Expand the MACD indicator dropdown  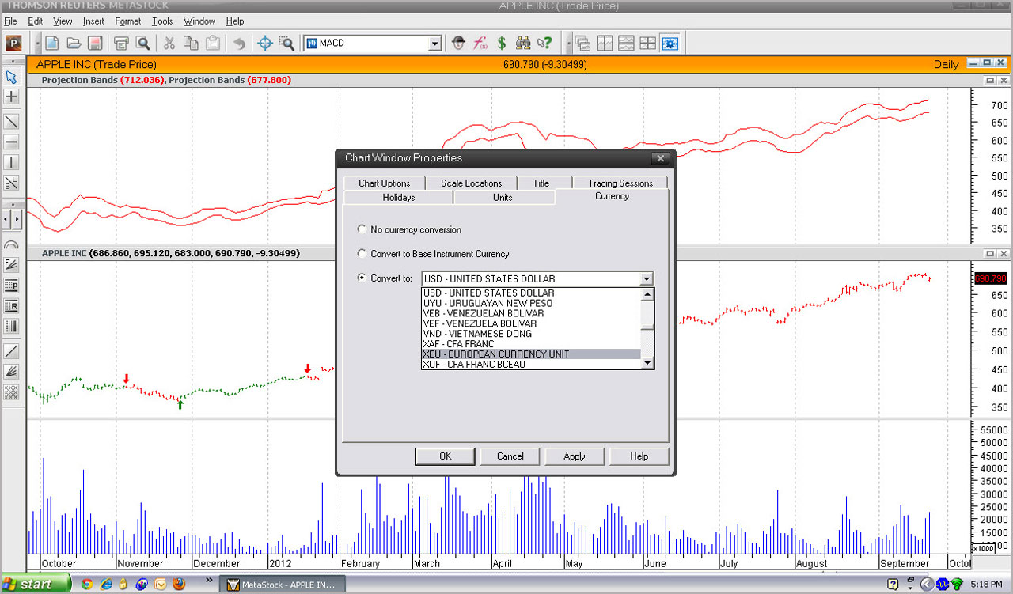click(x=434, y=44)
